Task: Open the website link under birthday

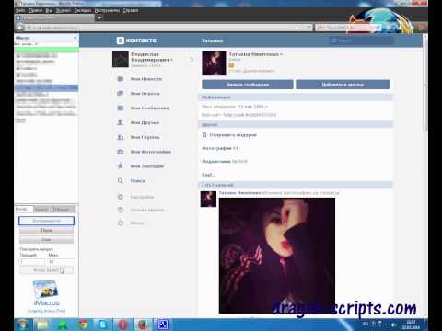Action: 250,115
